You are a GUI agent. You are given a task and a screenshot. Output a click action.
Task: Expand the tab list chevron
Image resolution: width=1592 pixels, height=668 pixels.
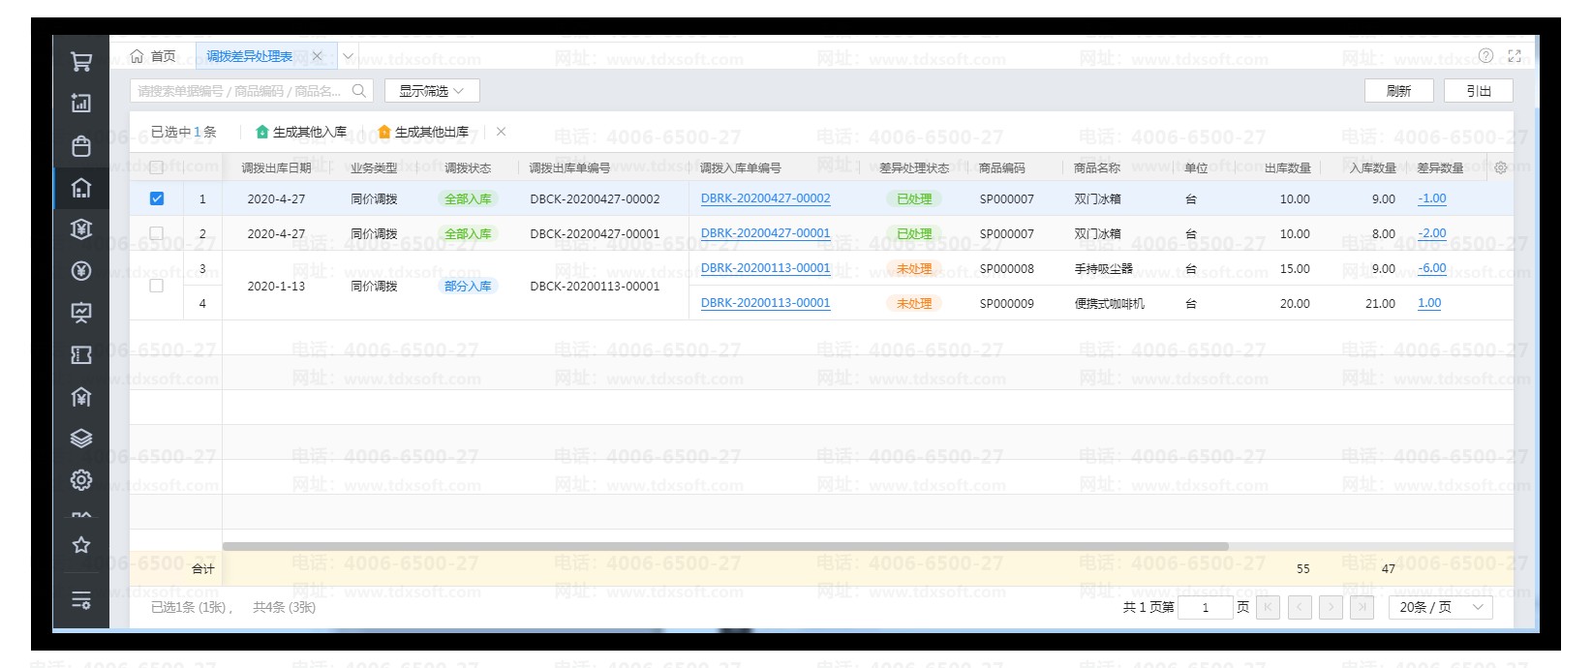348,56
